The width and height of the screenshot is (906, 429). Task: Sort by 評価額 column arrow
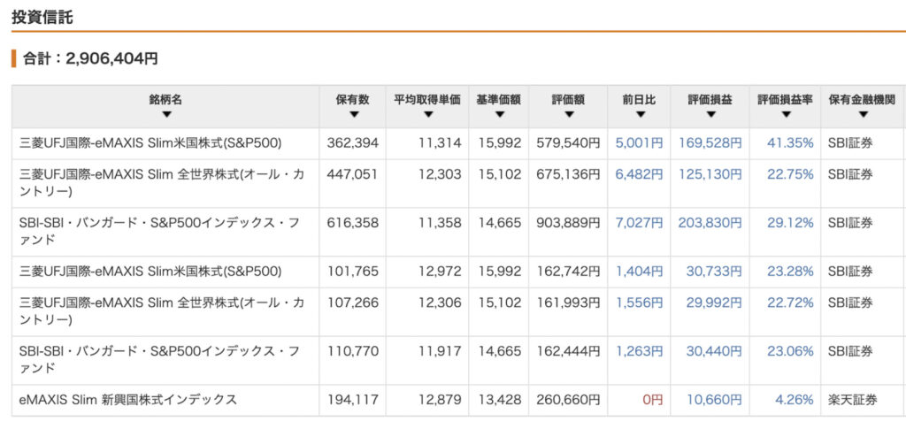[569, 115]
